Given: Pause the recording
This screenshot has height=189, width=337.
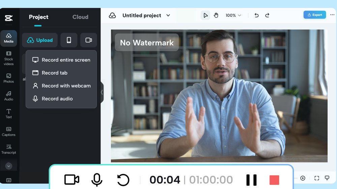Looking at the screenshot, I should pos(251,180).
